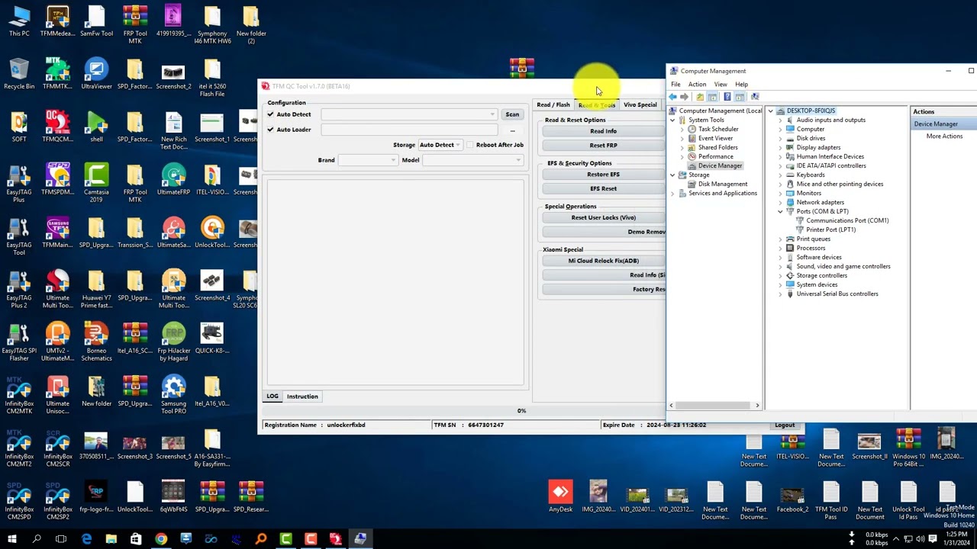Expand Services and Applications tree node
977x549 pixels.
672,193
